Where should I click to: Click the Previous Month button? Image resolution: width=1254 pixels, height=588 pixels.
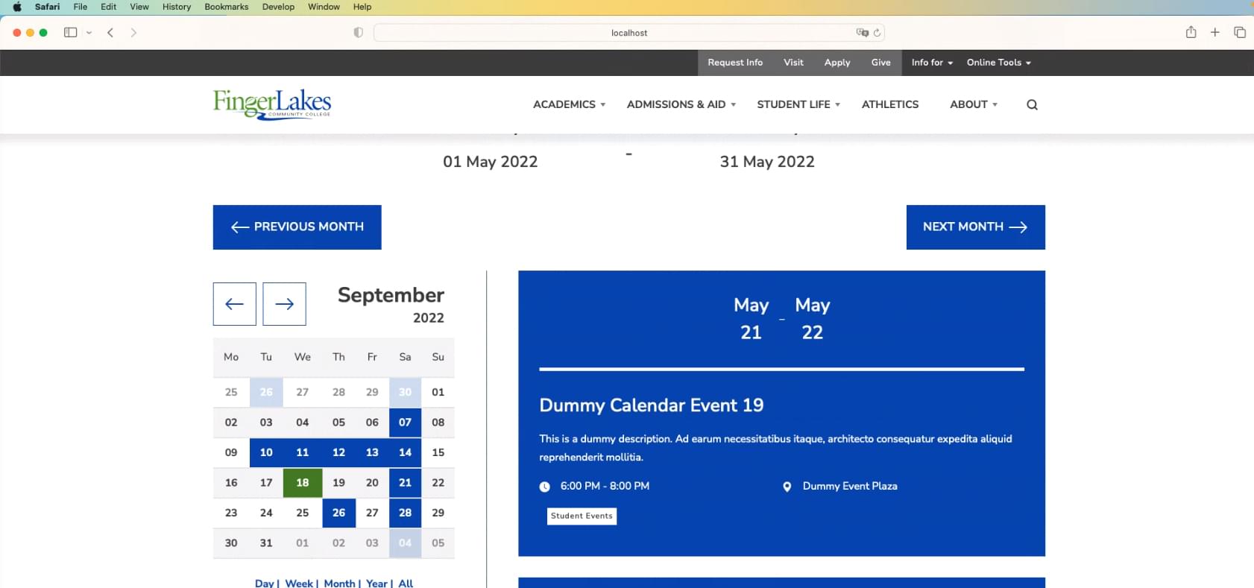297,227
